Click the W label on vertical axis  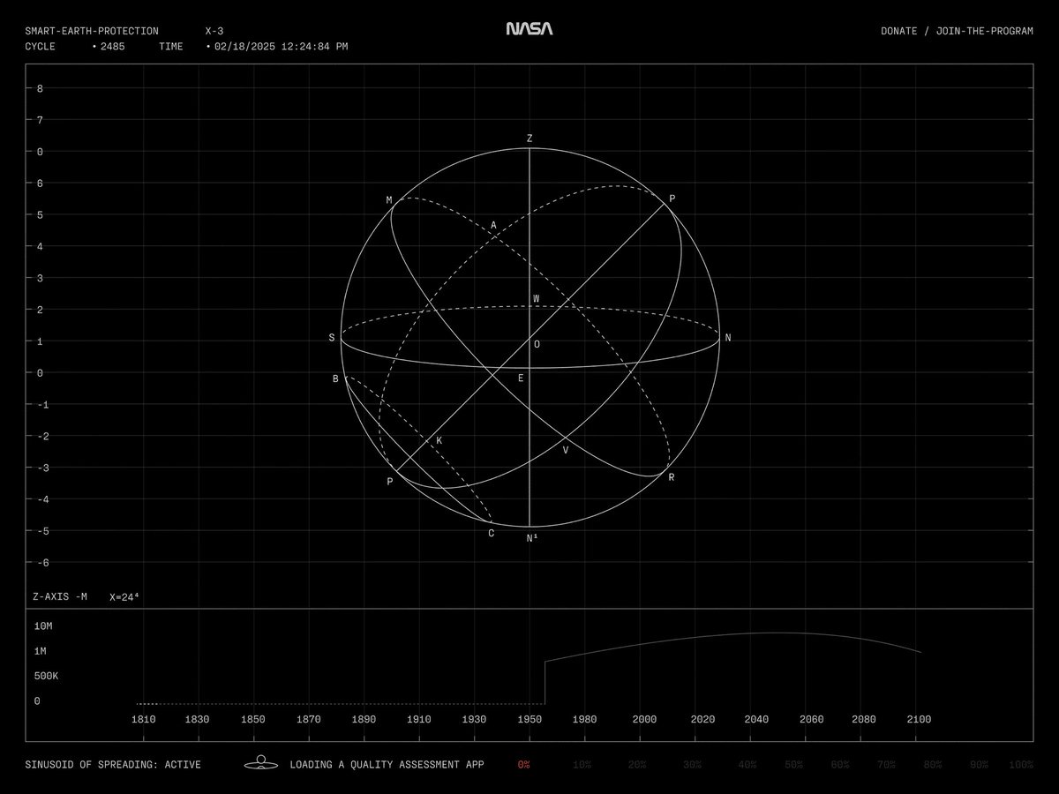tap(536, 299)
